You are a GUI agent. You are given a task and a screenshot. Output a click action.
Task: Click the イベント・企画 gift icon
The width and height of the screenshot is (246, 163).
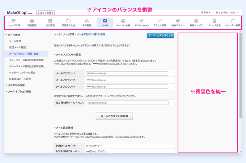123,21
